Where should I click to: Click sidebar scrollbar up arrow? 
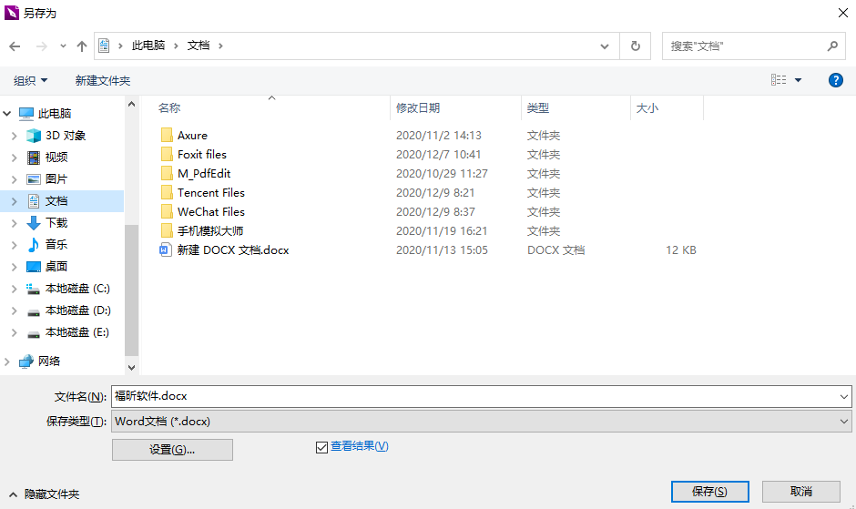tap(131, 104)
